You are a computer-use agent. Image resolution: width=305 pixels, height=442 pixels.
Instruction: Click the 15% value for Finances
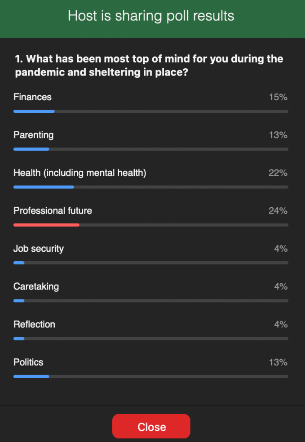(x=278, y=97)
